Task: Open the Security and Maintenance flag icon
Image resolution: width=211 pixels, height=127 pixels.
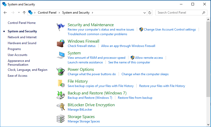Action: [60, 27]
